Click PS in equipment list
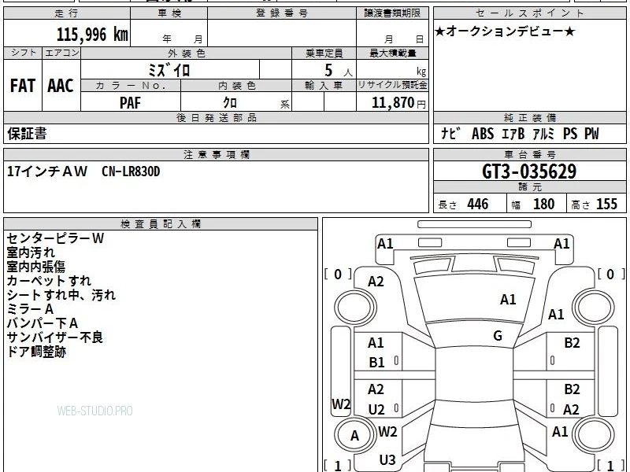630x472 pixels. pos(569,134)
